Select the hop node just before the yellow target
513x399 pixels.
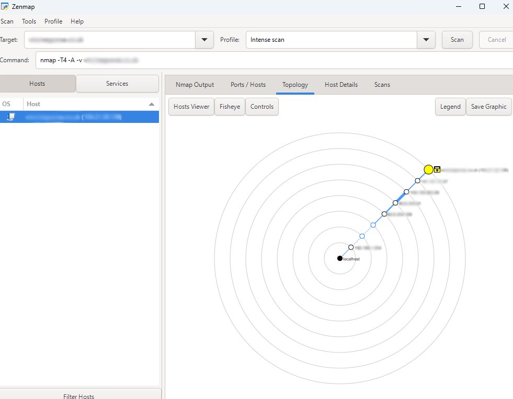pos(417,180)
